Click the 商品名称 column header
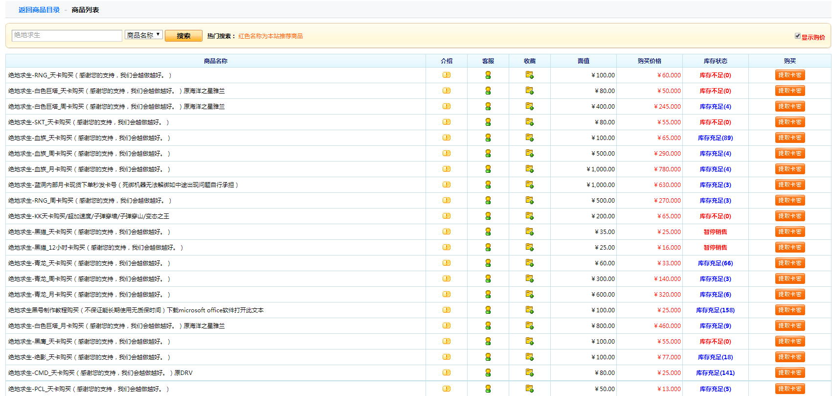The image size is (832, 396). pos(216,61)
